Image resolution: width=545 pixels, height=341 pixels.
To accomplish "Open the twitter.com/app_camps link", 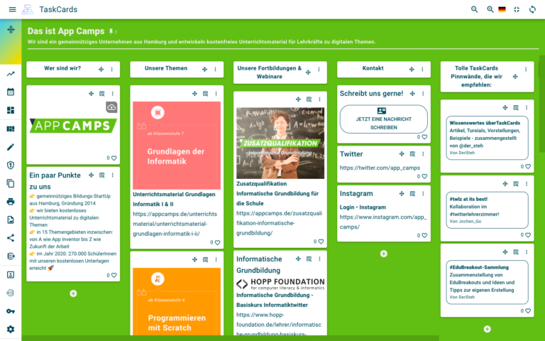I will 380,168.
